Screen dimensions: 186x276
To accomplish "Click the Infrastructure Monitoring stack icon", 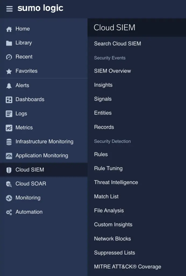I will [9, 142].
